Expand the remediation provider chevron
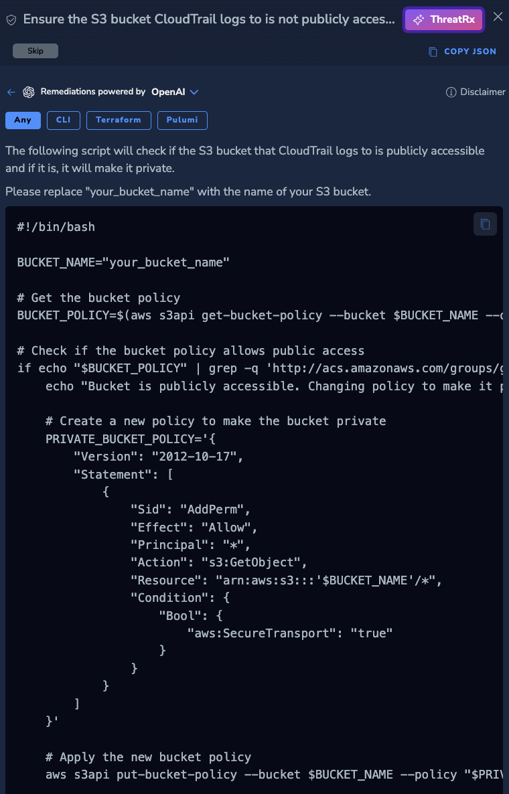The width and height of the screenshot is (509, 794). click(194, 92)
